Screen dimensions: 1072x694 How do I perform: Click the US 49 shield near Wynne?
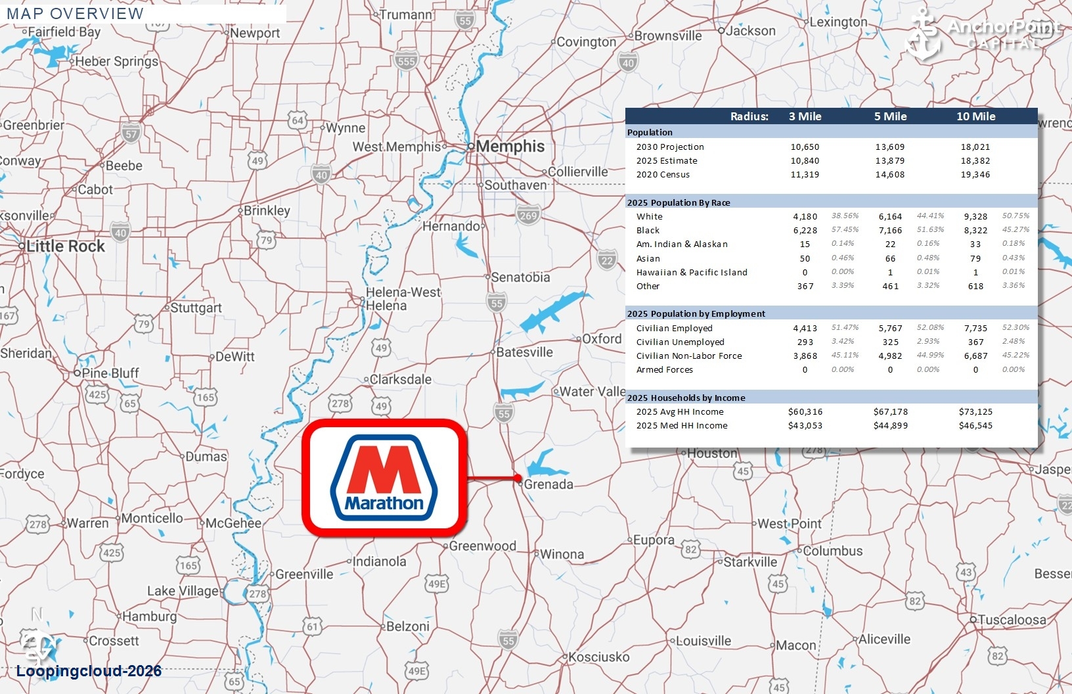point(257,160)
